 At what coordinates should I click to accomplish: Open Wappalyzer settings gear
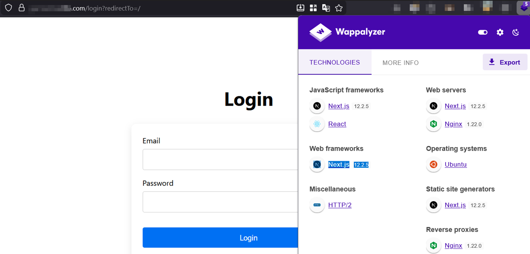(500, 32)
